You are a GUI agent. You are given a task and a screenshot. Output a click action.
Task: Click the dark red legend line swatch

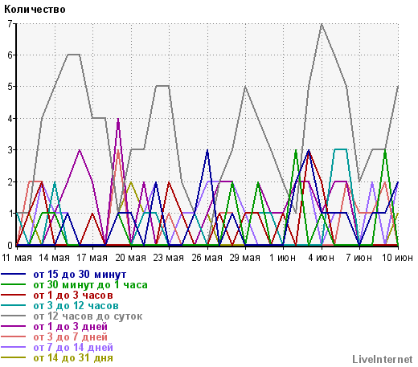tap(14, 295)
